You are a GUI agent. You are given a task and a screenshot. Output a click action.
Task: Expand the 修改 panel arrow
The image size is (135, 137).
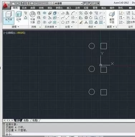click(95, 27)
